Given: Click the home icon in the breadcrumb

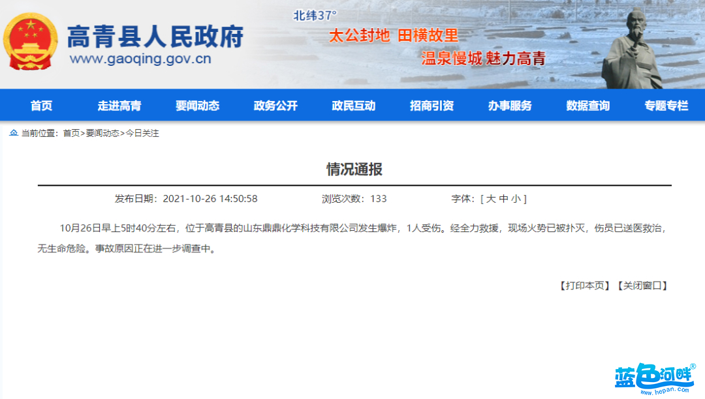Looking at the screenshot, I should (14, 133).
